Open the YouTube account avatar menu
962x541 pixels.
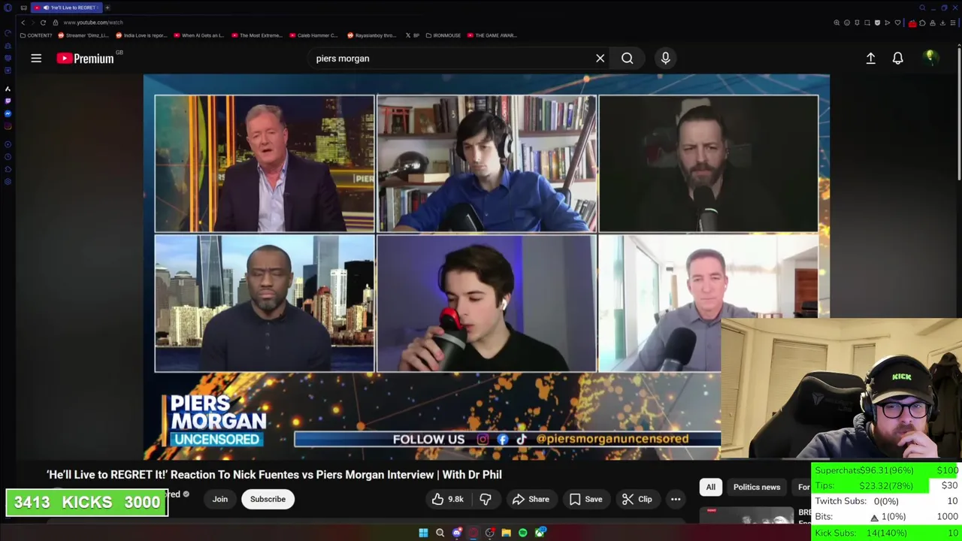coord(930,58)
